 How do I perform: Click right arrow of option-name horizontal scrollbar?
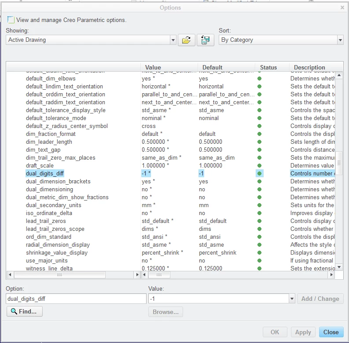137,275
